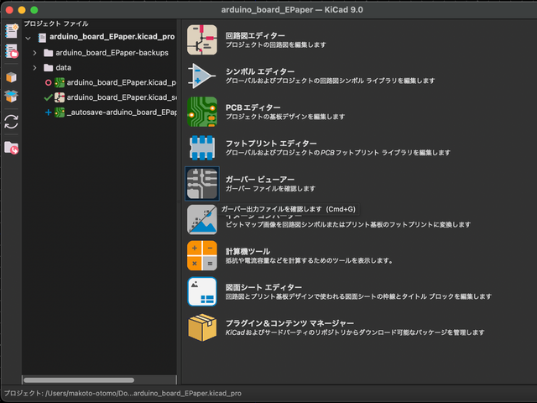Screen dimensions: 537x403
Task: Click the arduino_board_EPaper-backups folder icon
Action: click(x=49, y=53)
